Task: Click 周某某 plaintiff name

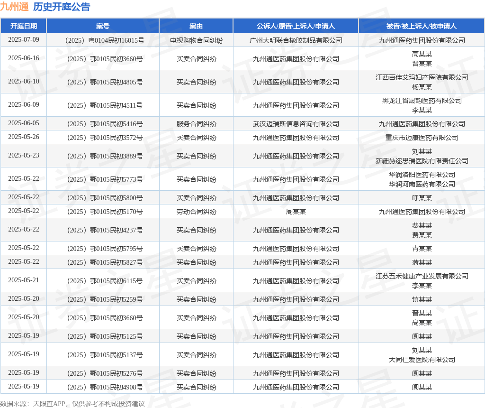Action: coord(296,212)
